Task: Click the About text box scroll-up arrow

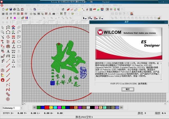Action: click(161, 63)
